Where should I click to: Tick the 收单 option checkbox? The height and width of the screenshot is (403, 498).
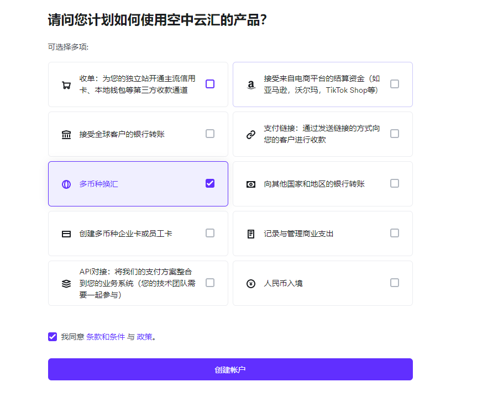pos(210,84)
